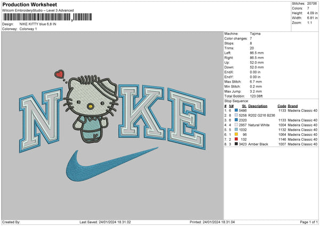This screenshot has width=320, height=226.
Task: Select the Natural White color swatch
Action: tap(236, 125)
